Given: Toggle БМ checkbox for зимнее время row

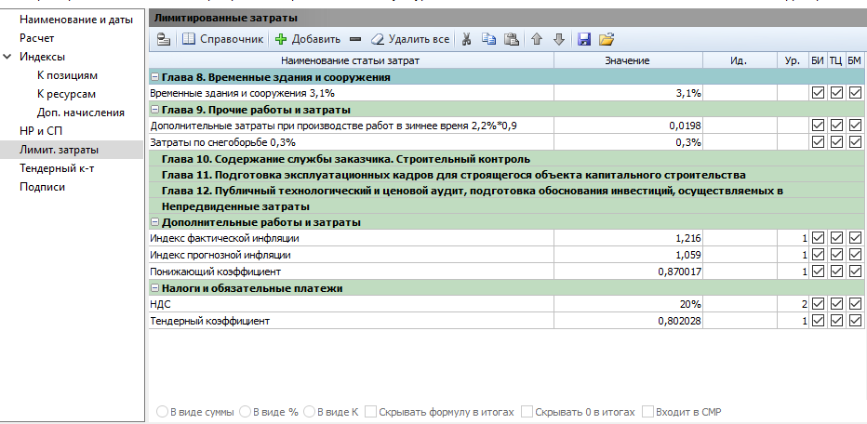Looking at the screenshot, I should tap(856, 126).
